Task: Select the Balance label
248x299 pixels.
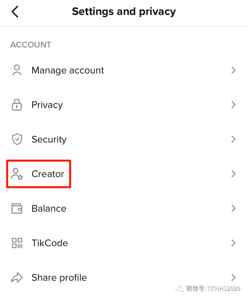Action: (x=49, y=209)
